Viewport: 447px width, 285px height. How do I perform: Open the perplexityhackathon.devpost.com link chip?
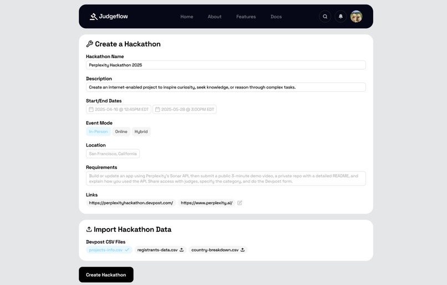click(131, 203)
